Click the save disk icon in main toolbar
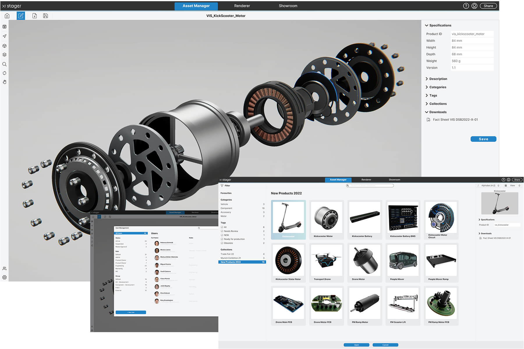524x349 pixels. [x=45, y=16]
